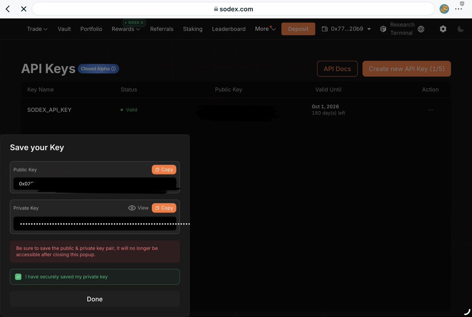Open the browser three-dot menu
Screen dimensions: 472x317
click(x=459, y=9)
